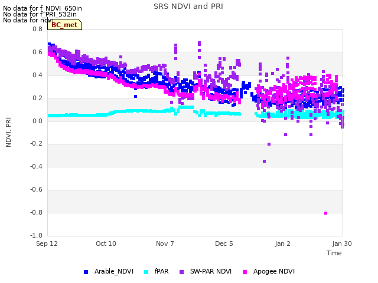This screenshot has height=283, width=378.
Task: Select the fPAR legend label
Action: (161, 271)
